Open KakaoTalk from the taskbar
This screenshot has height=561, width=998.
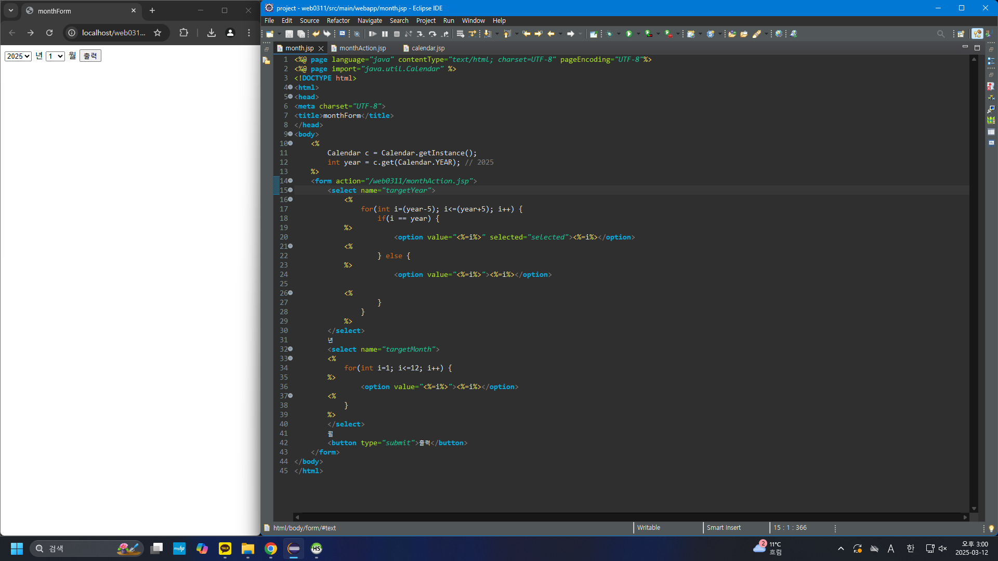point(225,549)
